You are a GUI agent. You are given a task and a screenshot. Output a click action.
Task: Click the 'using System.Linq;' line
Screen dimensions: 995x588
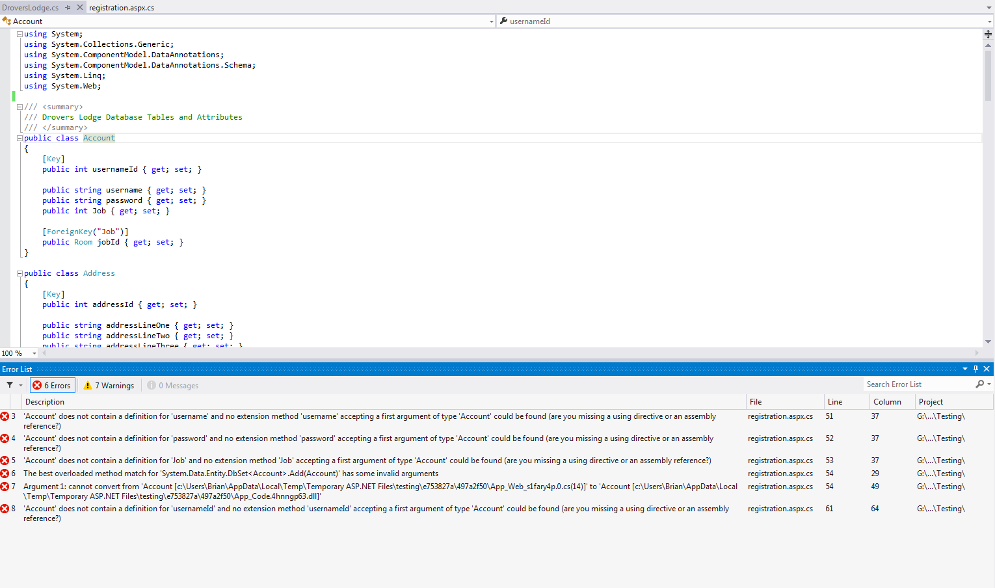pos(64,75)
